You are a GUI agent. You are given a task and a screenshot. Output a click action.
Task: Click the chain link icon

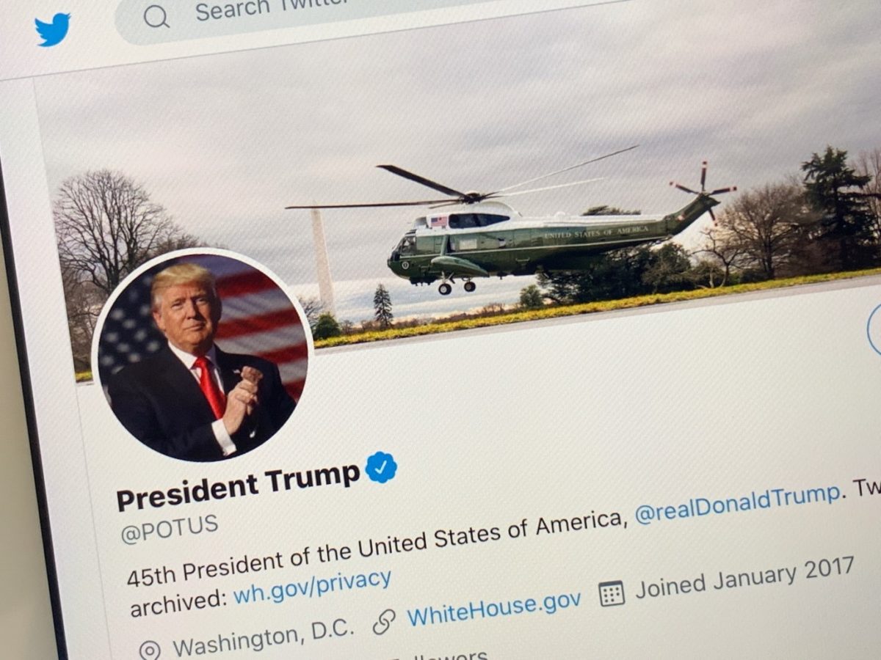[x=384, y=623]
